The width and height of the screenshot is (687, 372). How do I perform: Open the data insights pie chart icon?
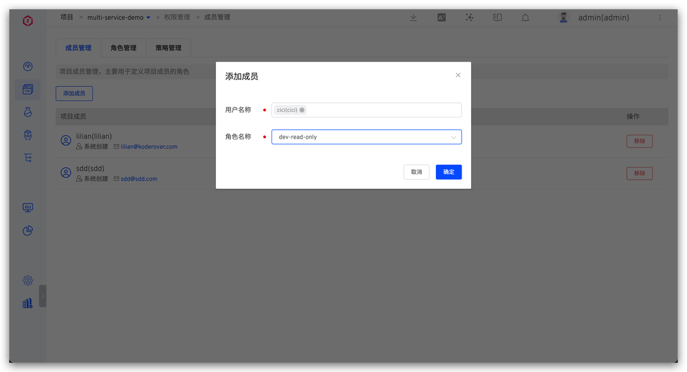(x=28, y=230)
